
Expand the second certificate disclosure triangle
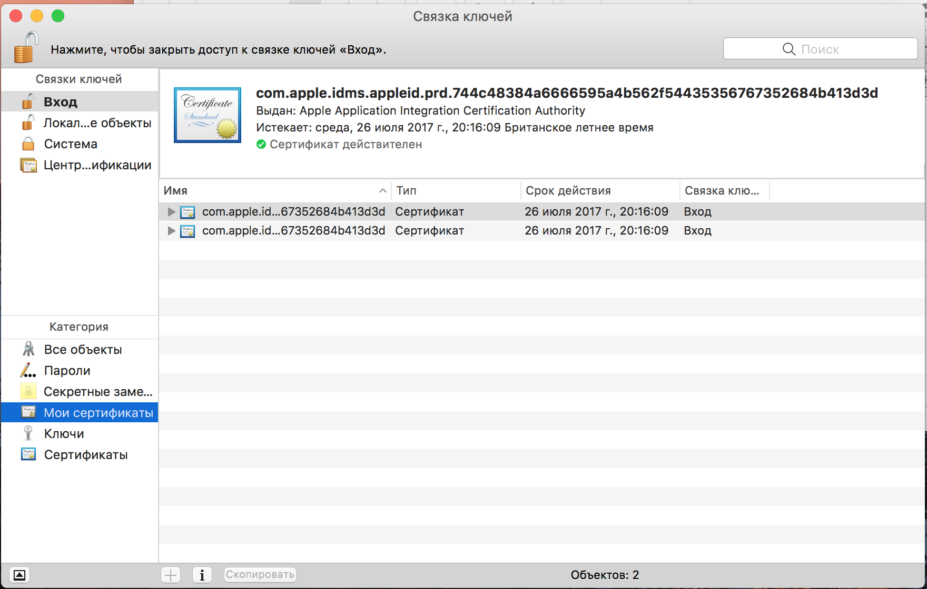click(x=171, y=231)
